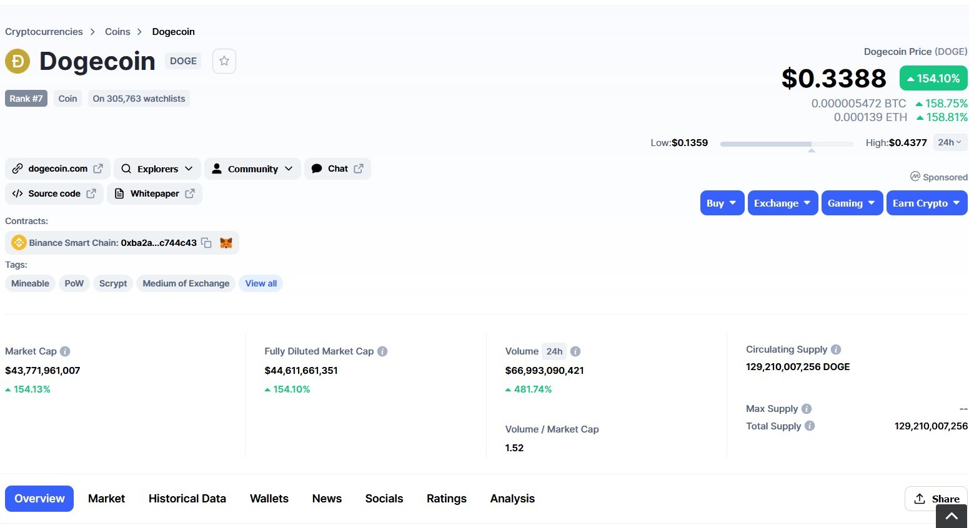Change the 24h low/high time range
The width and height of the screenshot is (969, 528).
950,142
